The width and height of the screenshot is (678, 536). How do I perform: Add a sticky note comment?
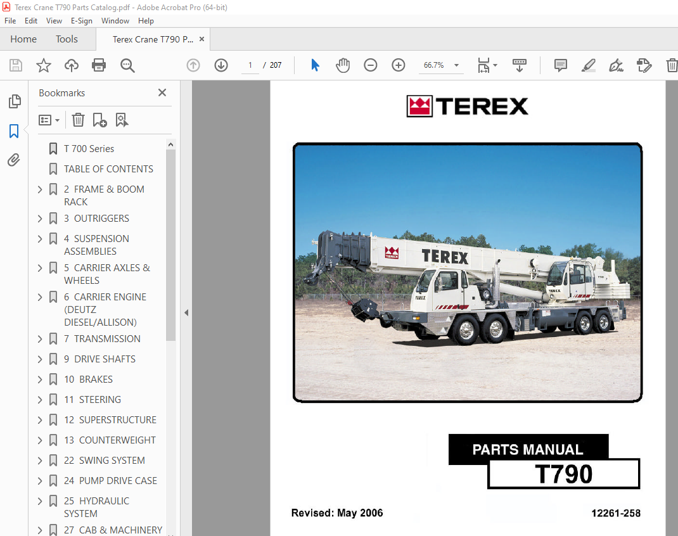(x=560, y=65)
